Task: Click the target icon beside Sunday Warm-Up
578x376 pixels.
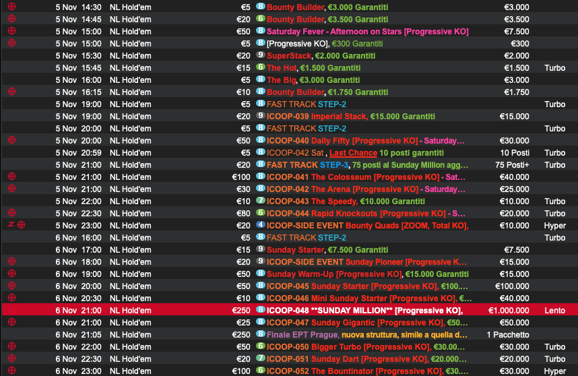Action: pyautogui.click(x=12, y=274)
